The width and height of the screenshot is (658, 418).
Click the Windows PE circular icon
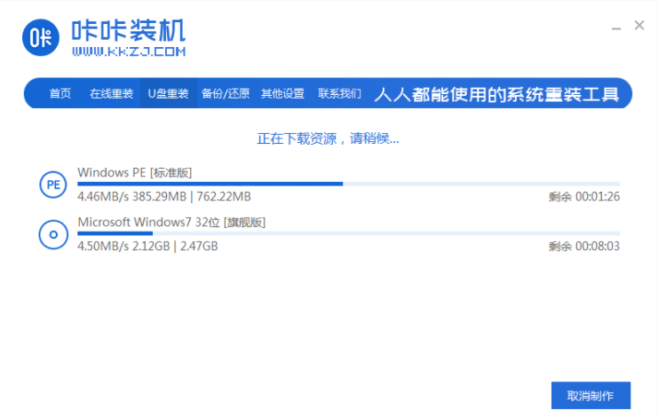coord(52,185)
